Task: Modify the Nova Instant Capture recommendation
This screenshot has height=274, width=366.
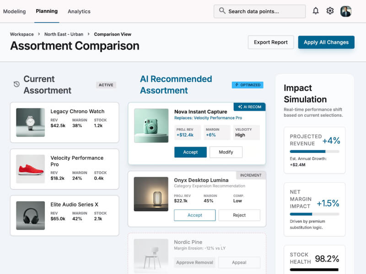Action: coord(226,152)
